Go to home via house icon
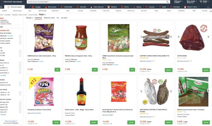The width and height of the screenshot is (212, 126). (x=1, y=7)
